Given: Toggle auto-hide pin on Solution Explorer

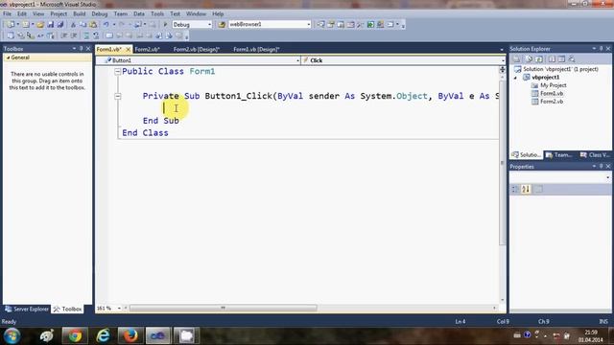Looking at the screenshot, I should point(602,49).
